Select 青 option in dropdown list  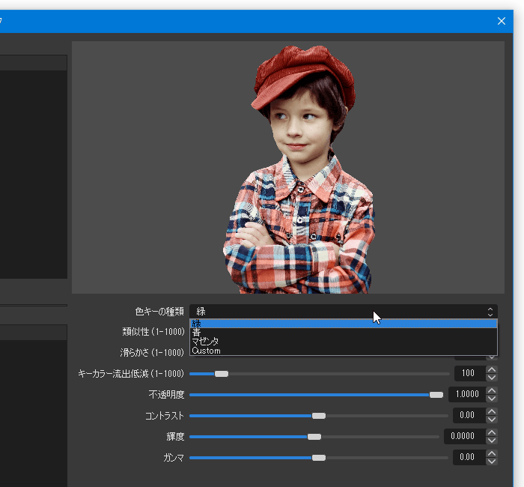[x=343, y=332]
